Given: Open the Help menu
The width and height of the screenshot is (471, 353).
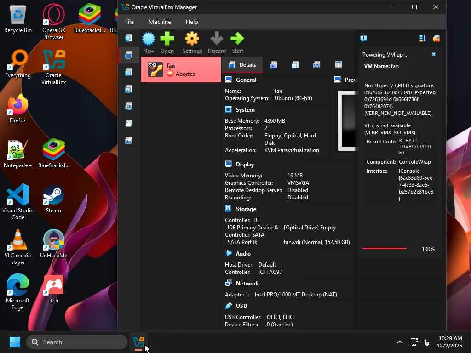Looking at the screenshot, I should (192, 22).
